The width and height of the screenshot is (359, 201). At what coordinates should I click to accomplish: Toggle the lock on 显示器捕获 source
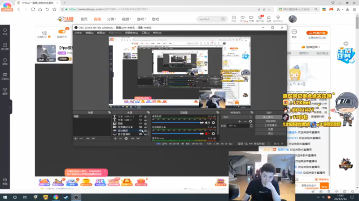coord(145,134)
